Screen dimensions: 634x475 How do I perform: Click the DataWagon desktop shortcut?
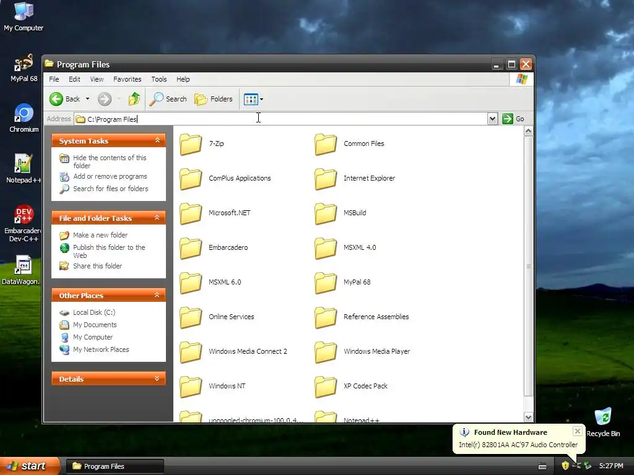tap(21, 270)
